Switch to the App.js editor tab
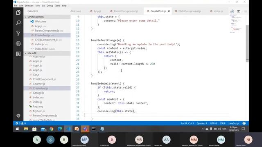 coord(96,11)
